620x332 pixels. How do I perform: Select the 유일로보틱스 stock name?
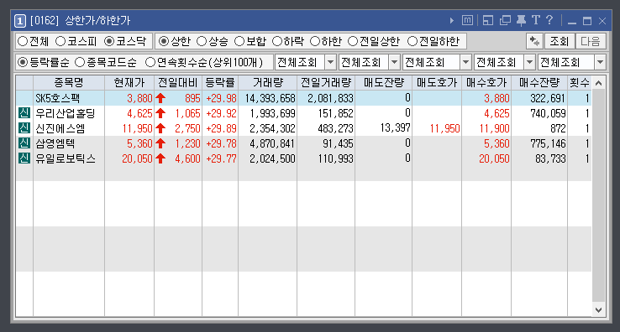(66, 158)
